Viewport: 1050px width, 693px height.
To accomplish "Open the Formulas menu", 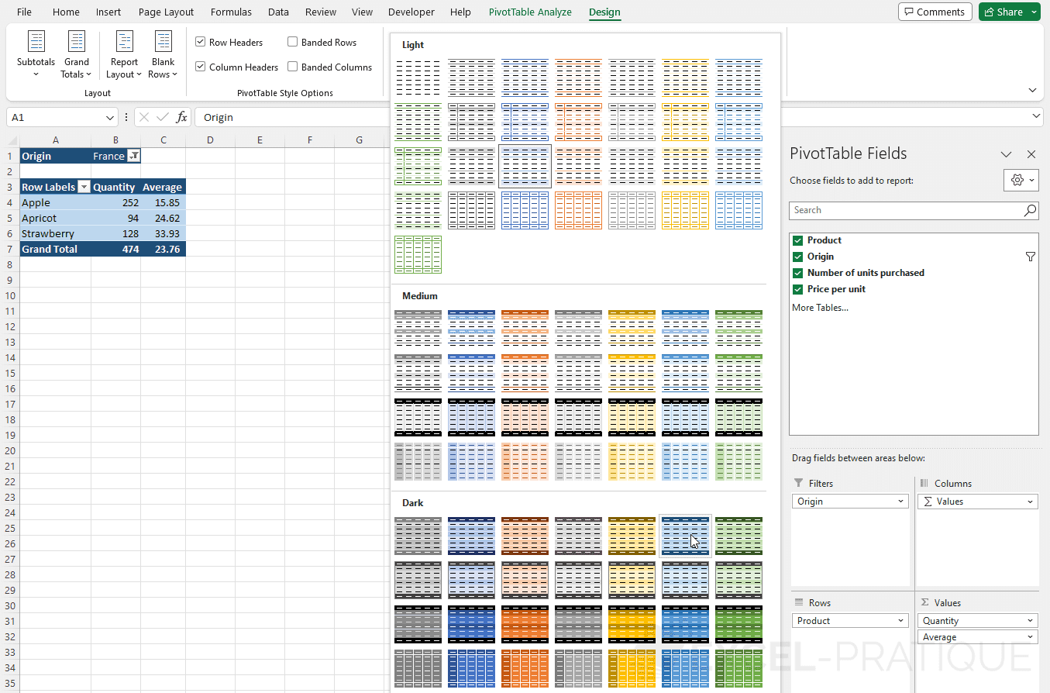I will point(231,12).
